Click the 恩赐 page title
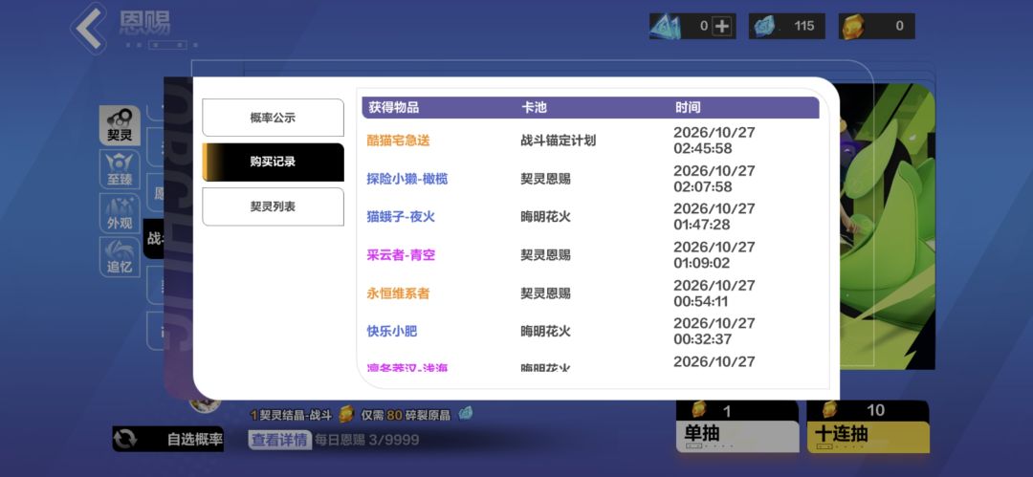The width and height of the screenshot is (1033, 477). click(144, 23)
